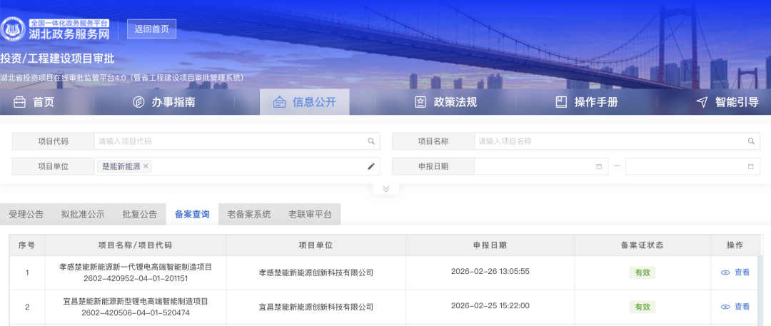Focus the 项目名称 input field
The width and height of the screenshot is (771, 326).
[x=617, y=141]
